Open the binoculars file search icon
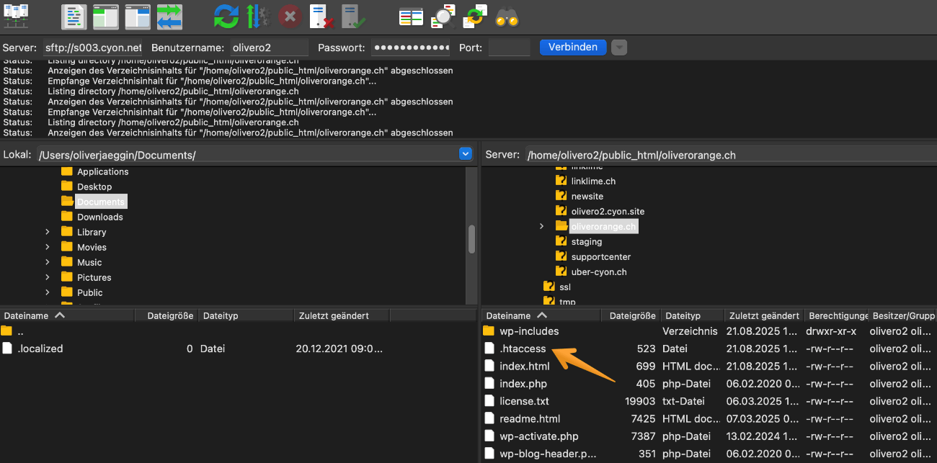Viewport: 937px width, 463px height. [507, 17]
